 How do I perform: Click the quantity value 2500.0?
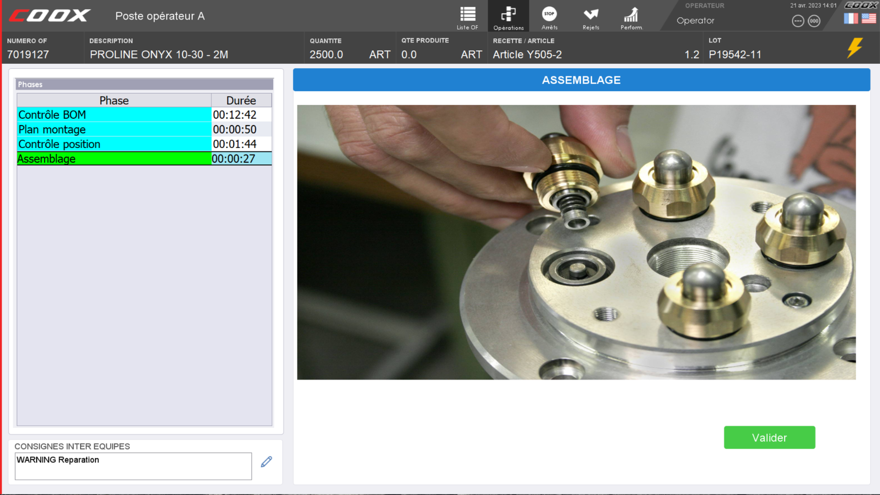tap(326, 54)
